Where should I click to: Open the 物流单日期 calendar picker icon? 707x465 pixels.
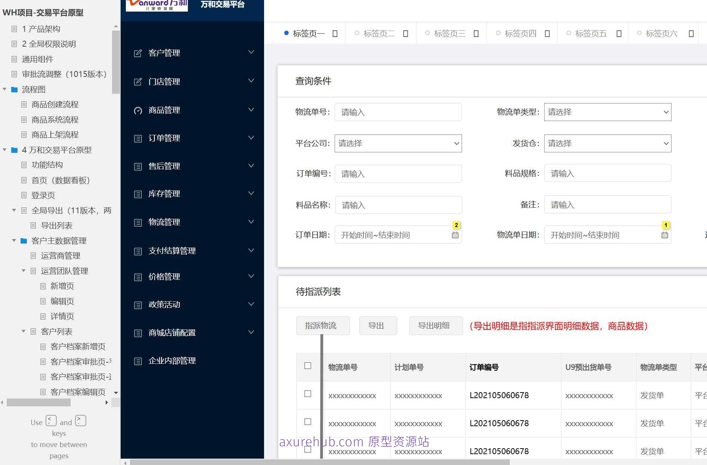tap(664, 235)
